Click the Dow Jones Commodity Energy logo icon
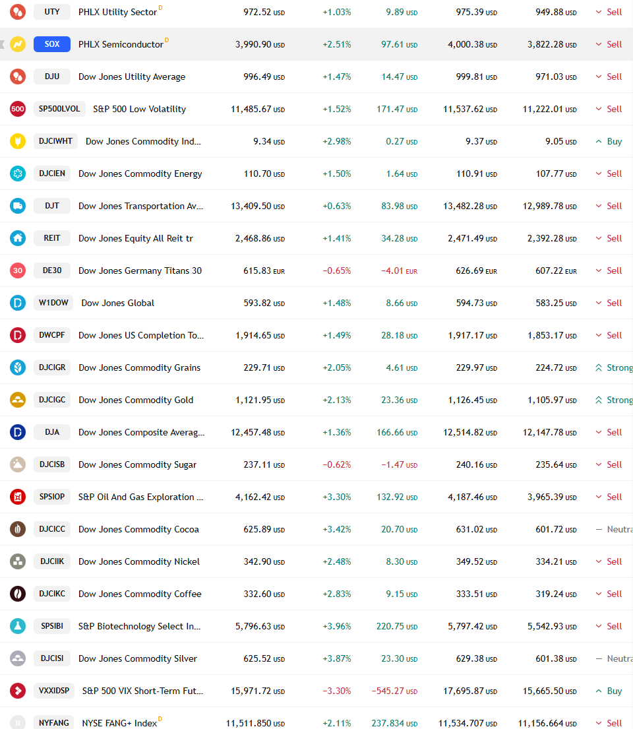 pyautogui.click(x=18, y=174)
